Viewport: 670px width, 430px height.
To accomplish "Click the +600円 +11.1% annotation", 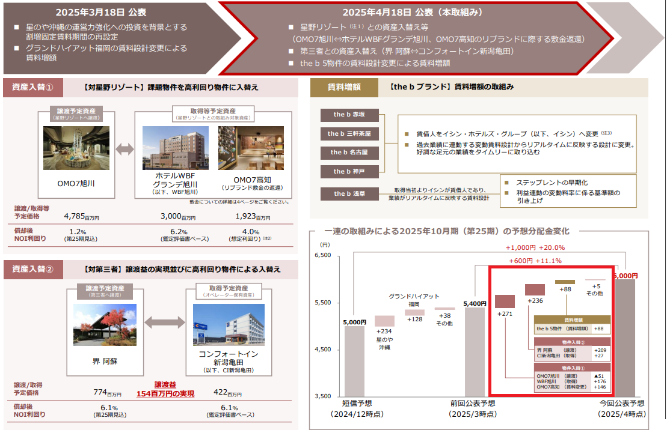I will point(535,261).
